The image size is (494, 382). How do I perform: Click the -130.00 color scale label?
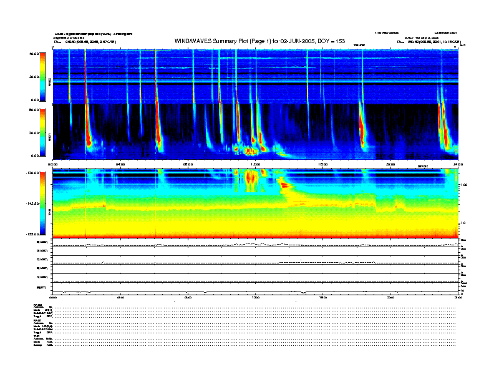(32, 173)
